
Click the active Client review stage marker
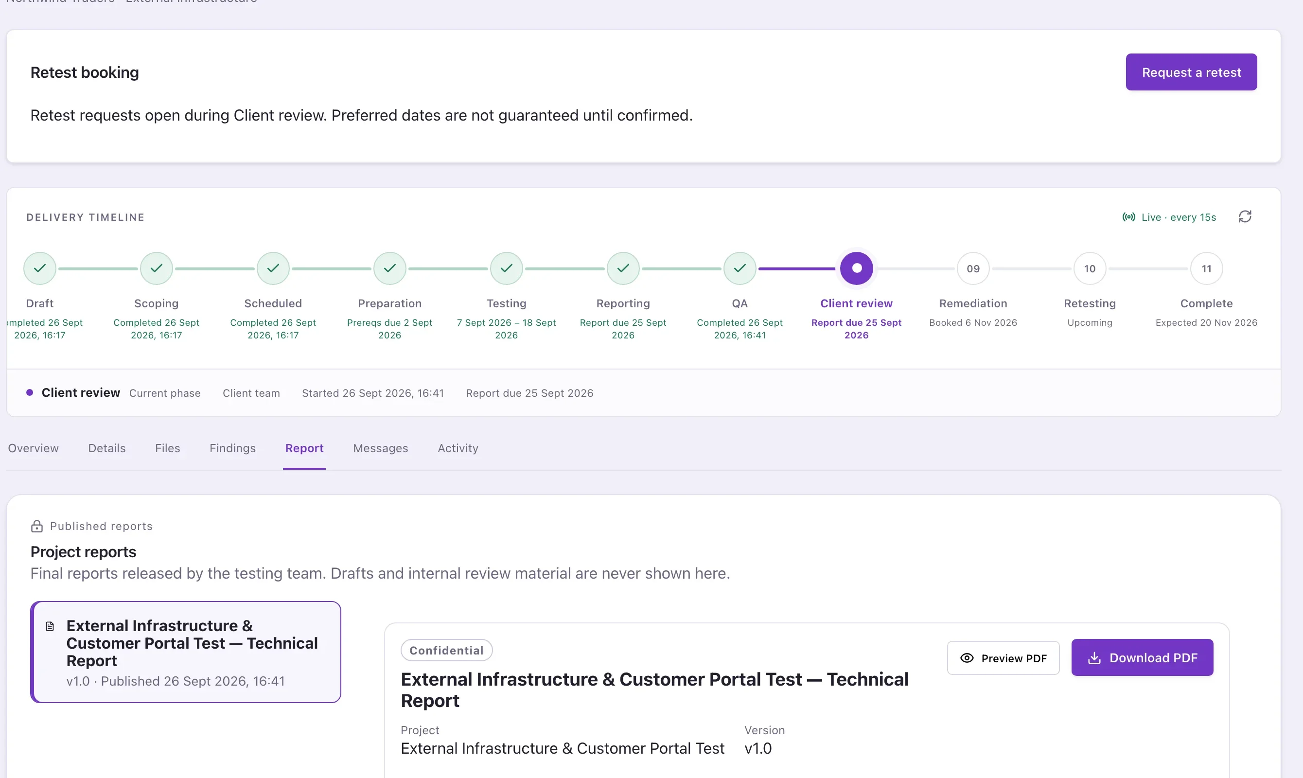point(857,268)
